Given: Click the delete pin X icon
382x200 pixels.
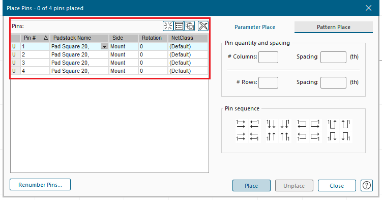Looking at the screenshot, I should [x=203, y=26].
